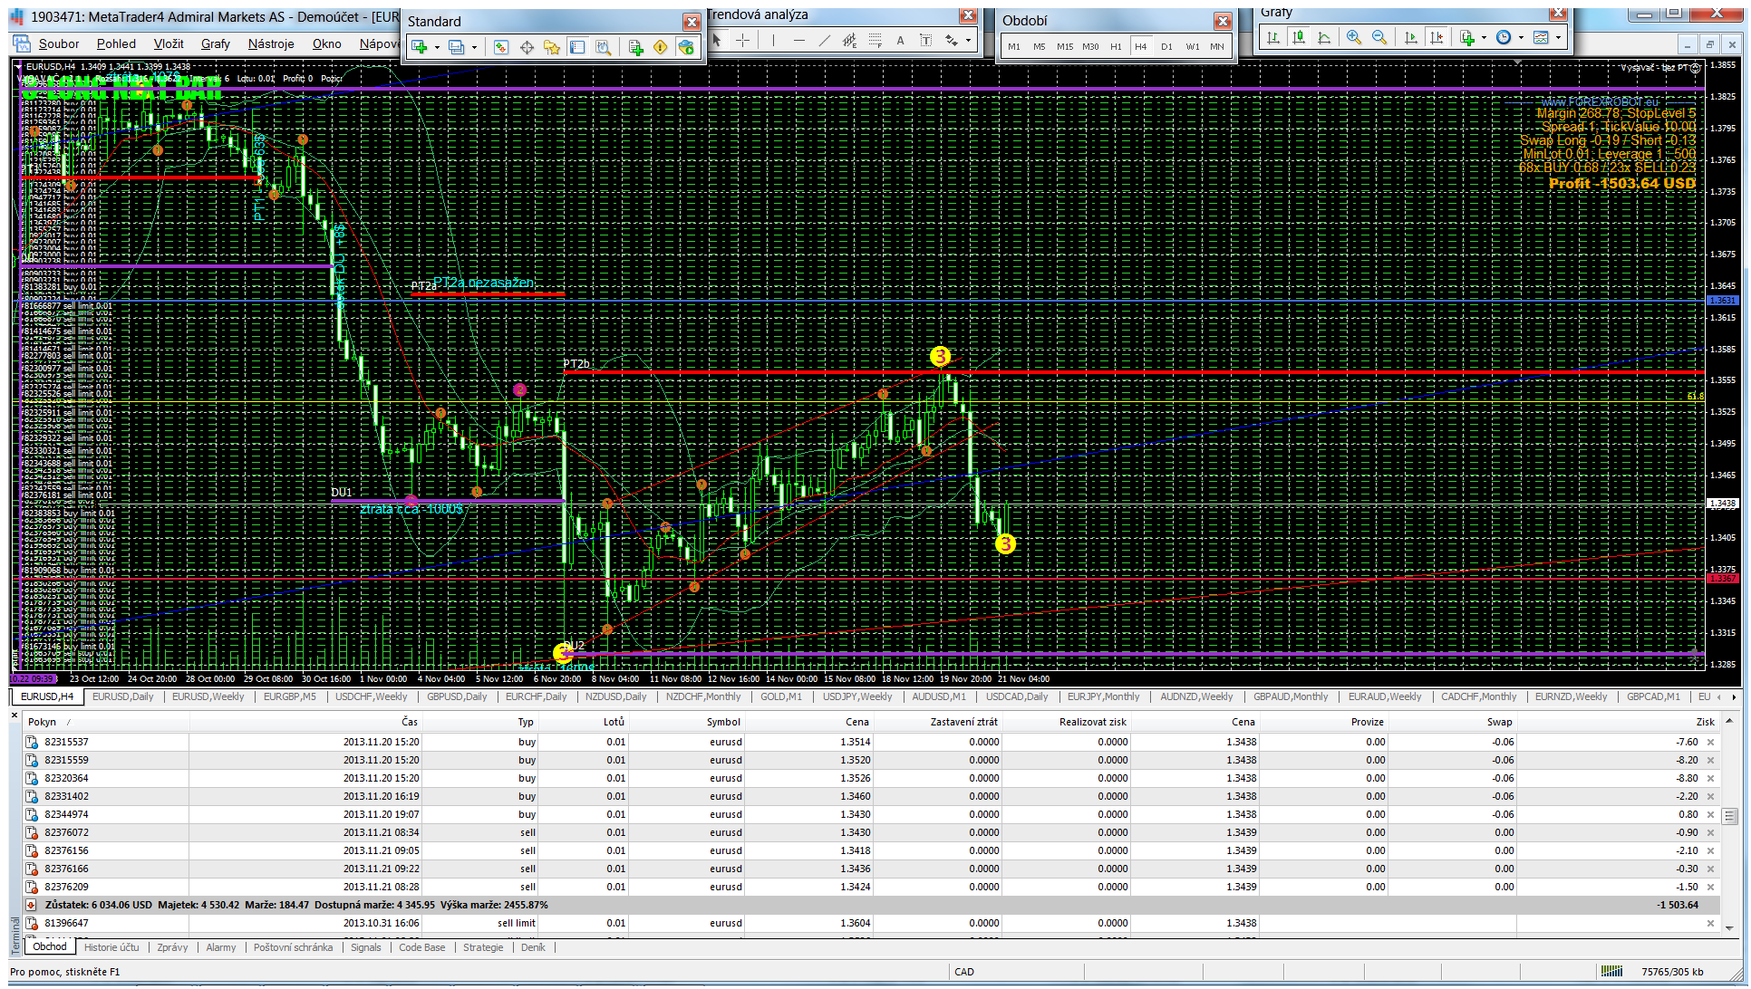Expand the Arrows dropdown in Trendová analýza
Screen dimensions: 1751x989
(968, 40)
